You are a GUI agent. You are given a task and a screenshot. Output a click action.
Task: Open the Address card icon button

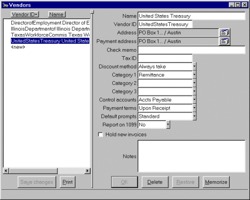(x=225, y=33)
